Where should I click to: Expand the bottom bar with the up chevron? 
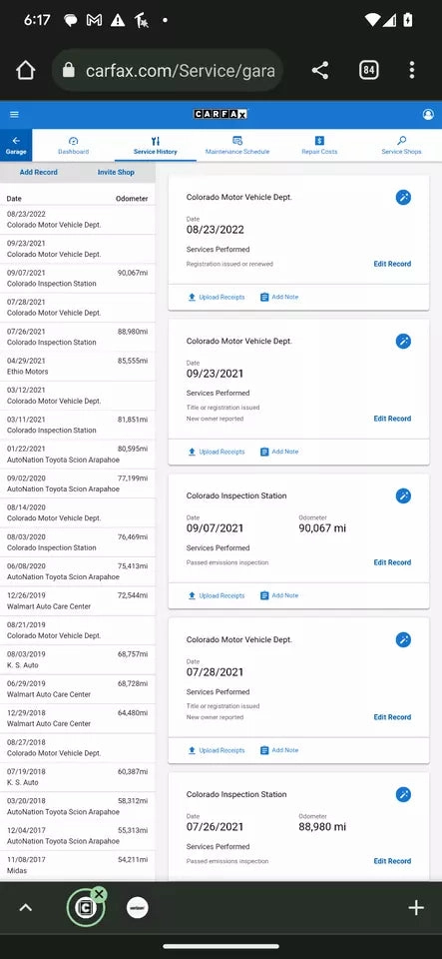[x=25, y=908]
